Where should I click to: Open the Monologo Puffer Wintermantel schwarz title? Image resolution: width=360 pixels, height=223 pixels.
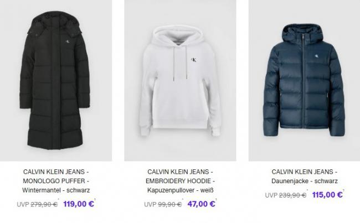[x=56, y=181]
